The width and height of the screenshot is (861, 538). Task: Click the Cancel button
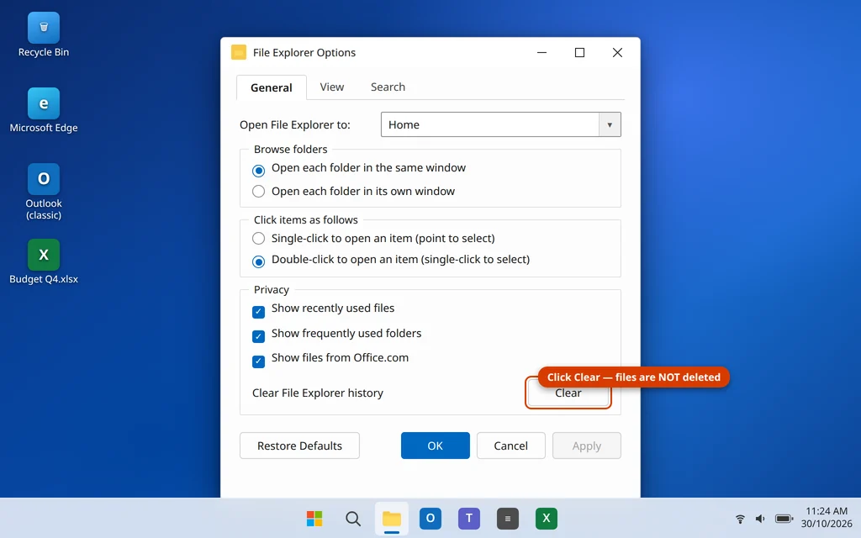(x=510, y=446)
